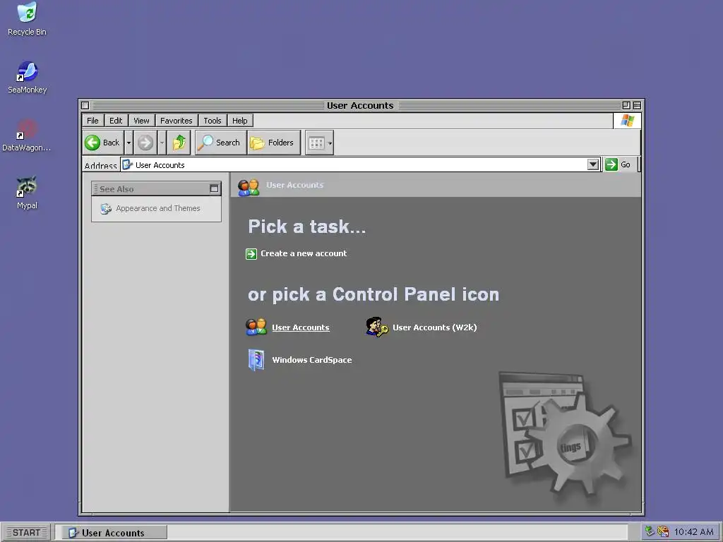Expand the Back history dropdown arrow

click(129, 143)
